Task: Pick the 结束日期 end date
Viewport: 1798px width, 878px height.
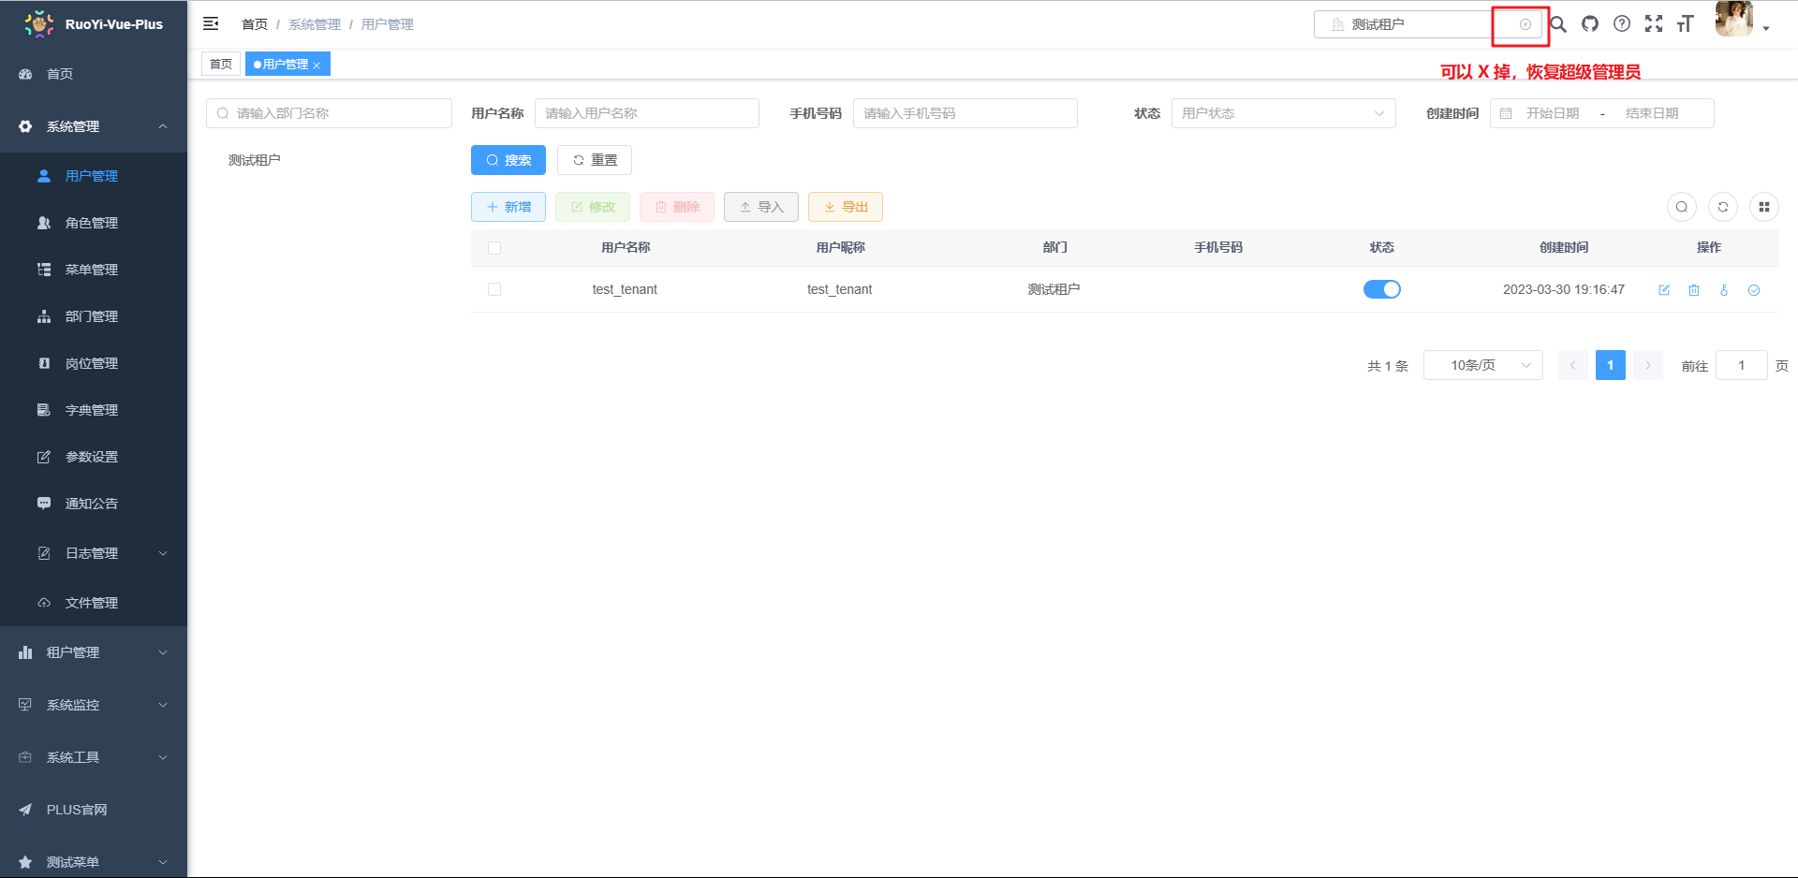Action: (x=1652, y=113)
